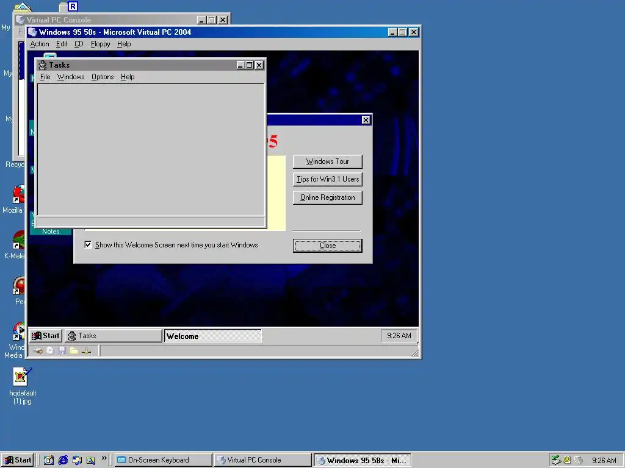This screenshot has height=468, width=625.
Task: Open the CD menu in Virtual PC
Action: coord(79,44)
